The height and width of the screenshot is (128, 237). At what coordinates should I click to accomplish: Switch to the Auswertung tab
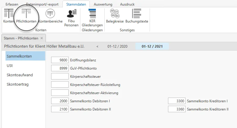pos(103,4)
